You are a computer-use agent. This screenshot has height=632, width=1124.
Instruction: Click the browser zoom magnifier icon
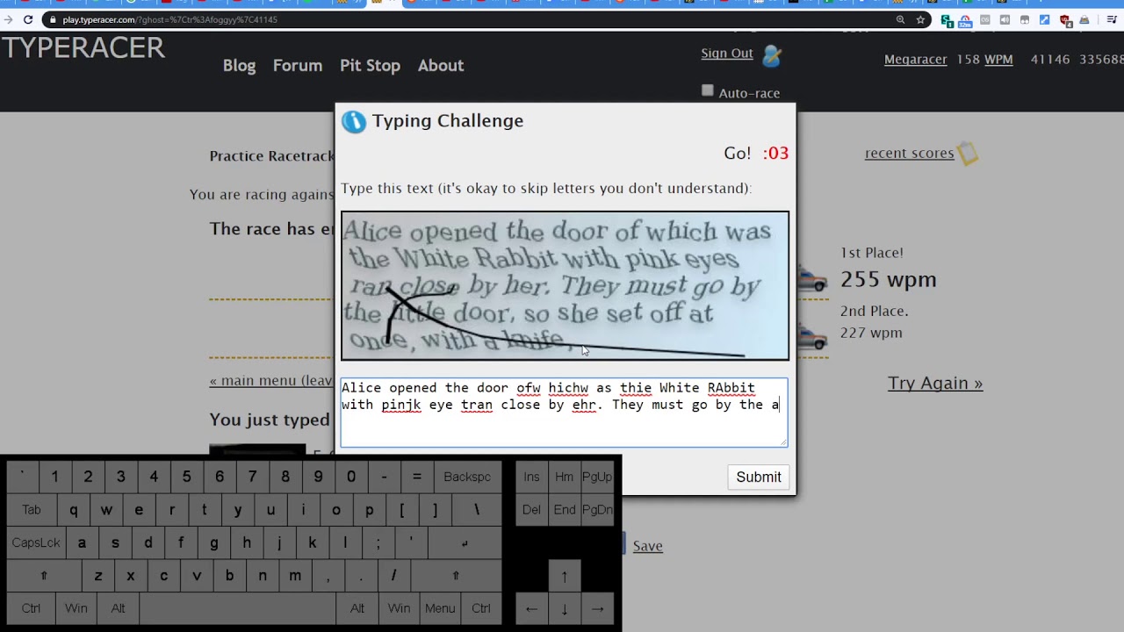tap(900, 19)
